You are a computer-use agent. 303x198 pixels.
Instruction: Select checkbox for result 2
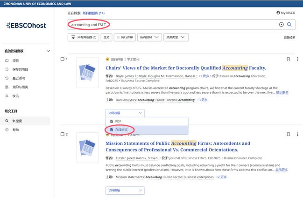63,134
